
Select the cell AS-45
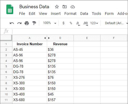[x=30, y=49]
